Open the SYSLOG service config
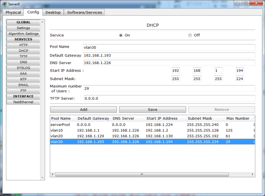Viewport: 265px width, 196px height. (23, 68)
